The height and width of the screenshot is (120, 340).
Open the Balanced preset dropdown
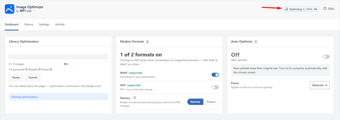point(320,85)
